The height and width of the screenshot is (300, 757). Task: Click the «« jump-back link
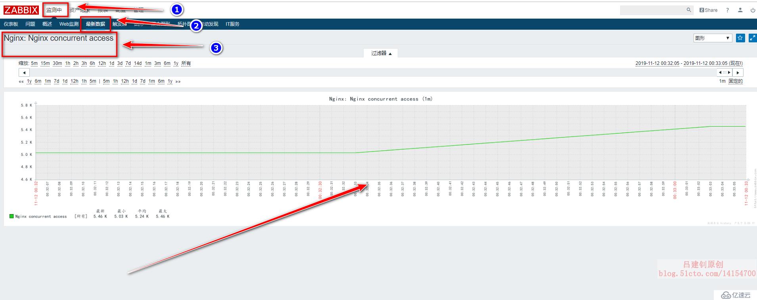pyautogui.click(x=21, y=82)
